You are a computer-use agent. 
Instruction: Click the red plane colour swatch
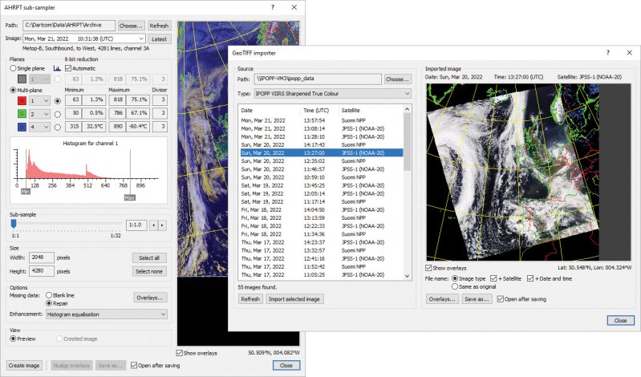pyautogui.click(x=22, y=100)
